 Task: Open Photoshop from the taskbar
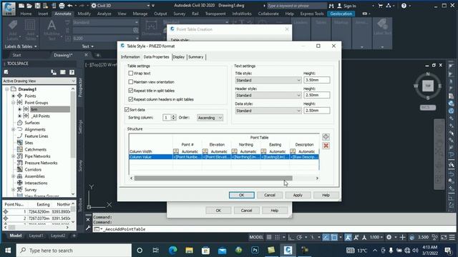[255, 250]
